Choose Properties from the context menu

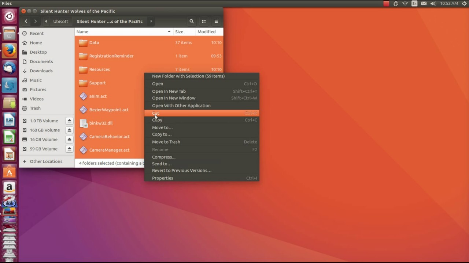coord(202,178)
